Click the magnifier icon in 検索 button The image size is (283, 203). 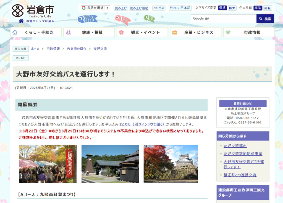point(261,19)
